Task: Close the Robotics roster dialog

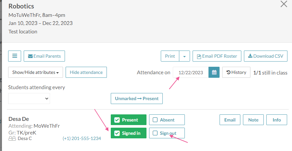Action: point(284,4)
